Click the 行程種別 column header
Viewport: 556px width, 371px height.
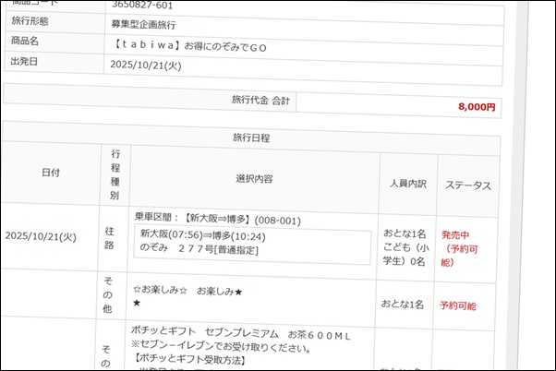coord(115,174)
